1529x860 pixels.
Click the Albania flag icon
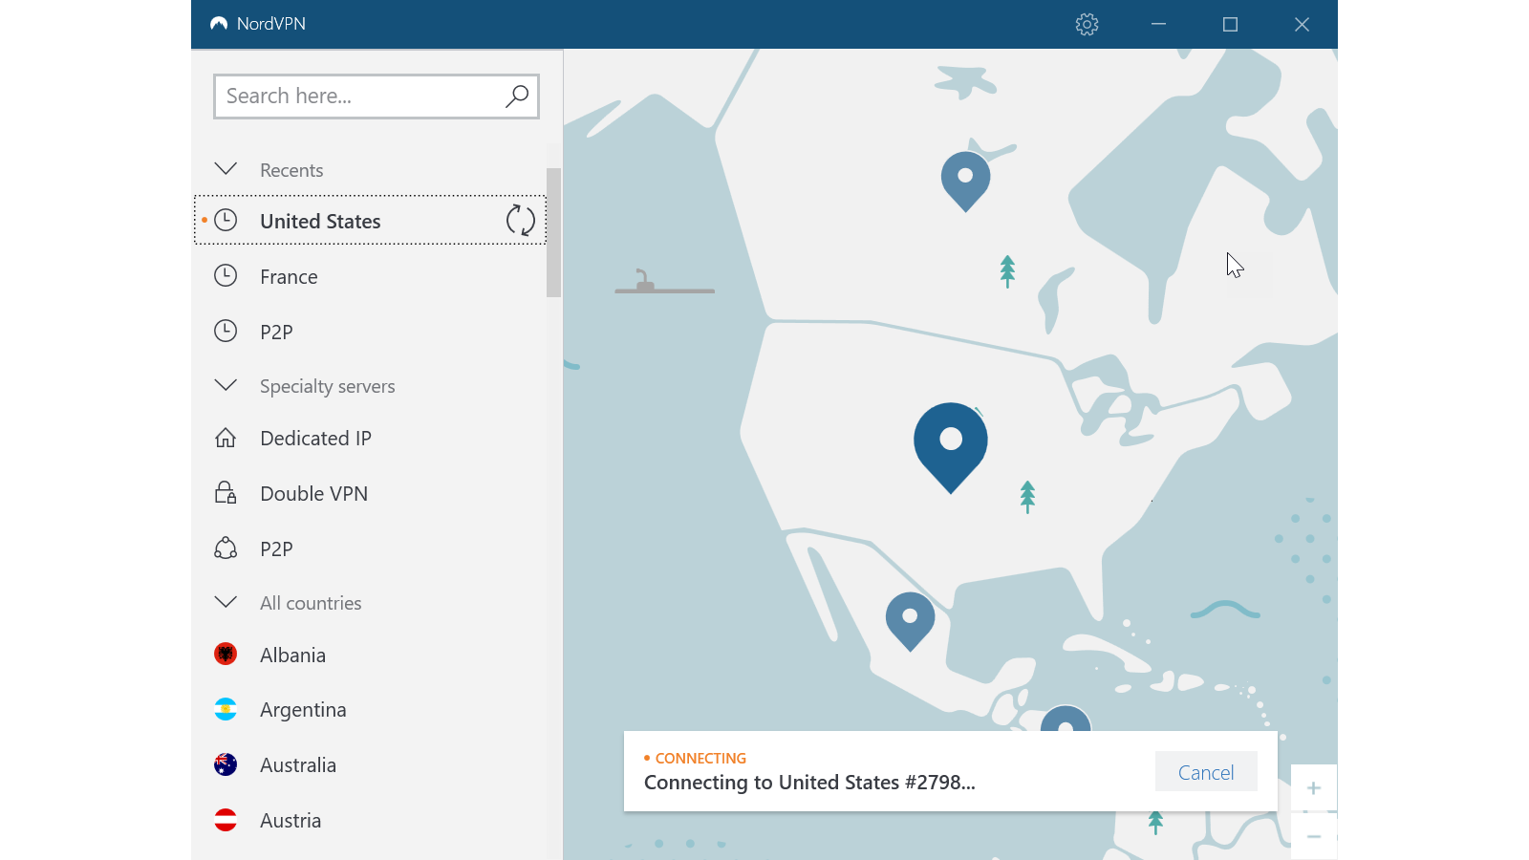click(x=226, y=655)
